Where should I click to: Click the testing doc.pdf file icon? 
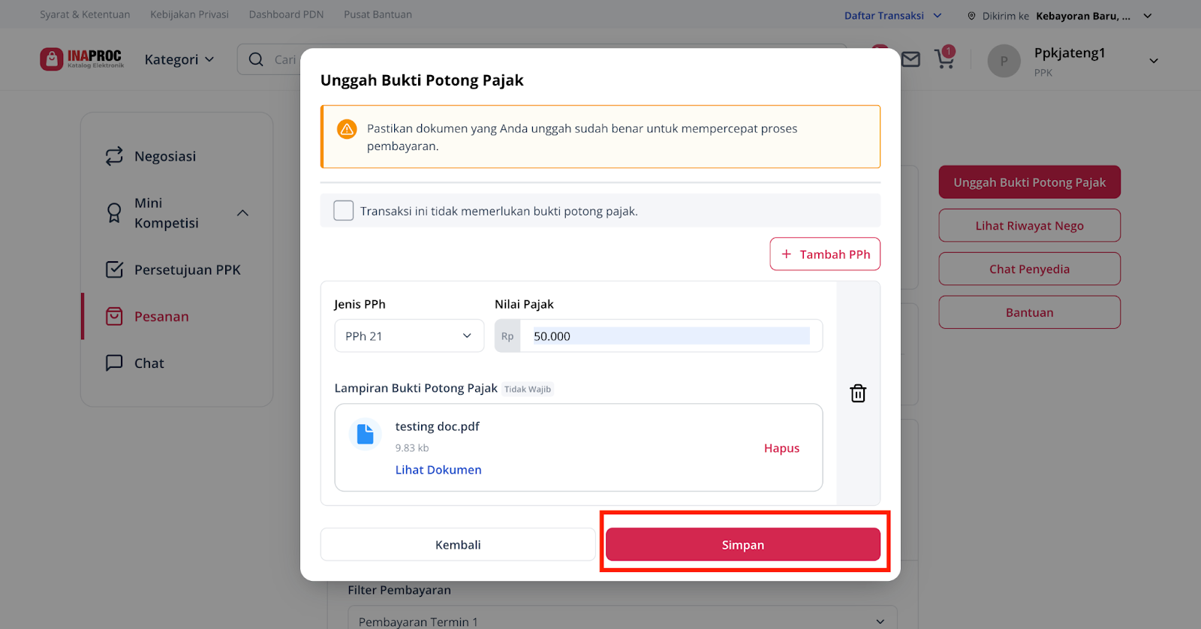point(365,434)
